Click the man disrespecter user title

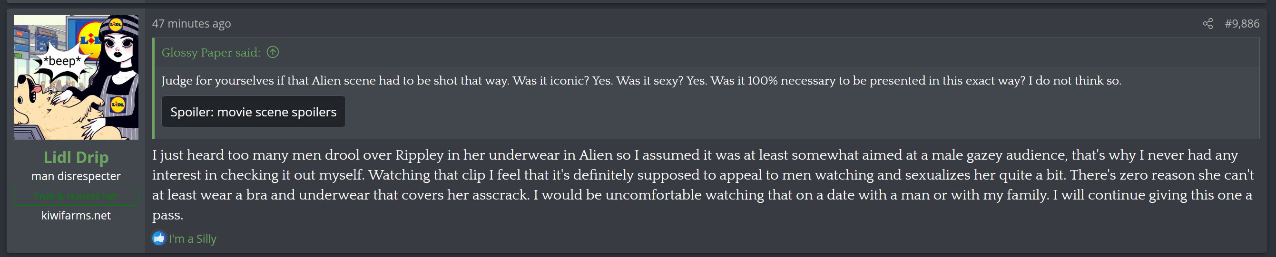click(x=76, y=176)
